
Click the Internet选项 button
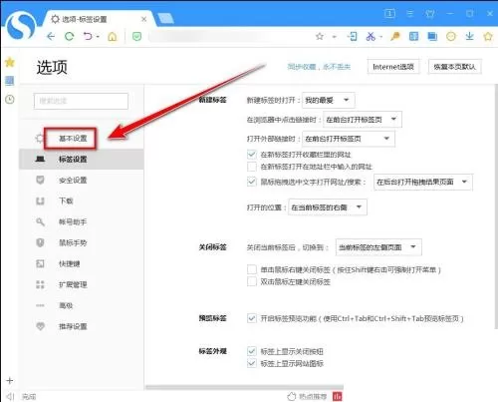pos(393,67)
